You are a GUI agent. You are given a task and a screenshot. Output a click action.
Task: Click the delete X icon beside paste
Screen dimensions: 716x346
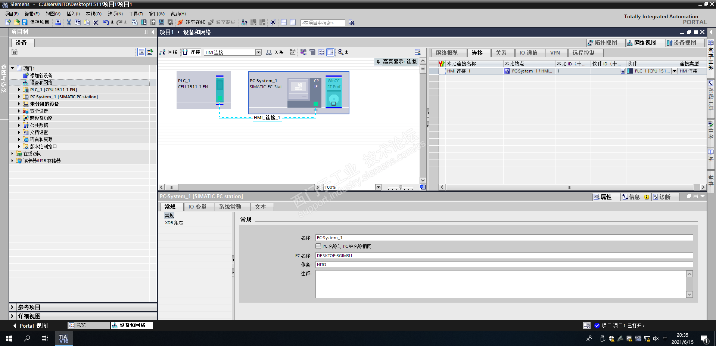tap(96, 22)
